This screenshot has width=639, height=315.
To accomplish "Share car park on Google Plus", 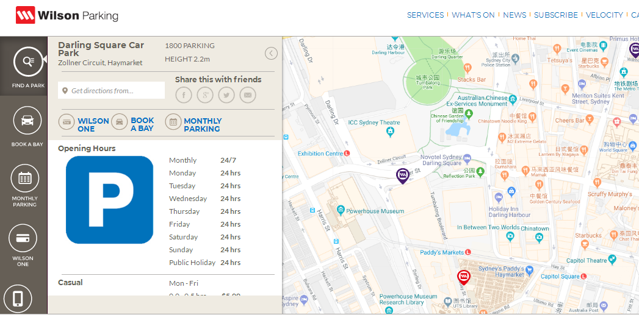I will point(205,95).
